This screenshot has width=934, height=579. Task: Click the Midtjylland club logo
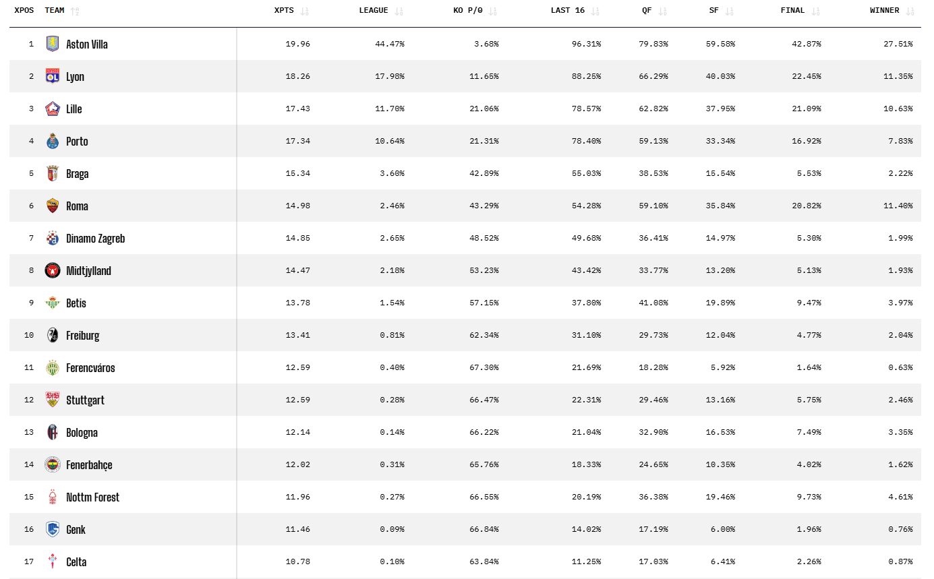point(53,270)
